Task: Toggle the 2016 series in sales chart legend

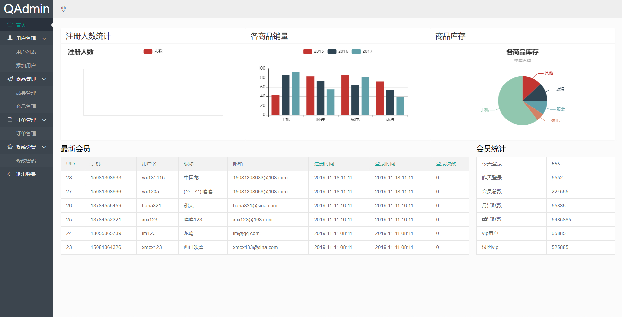Action: click(x=337, y=51)
